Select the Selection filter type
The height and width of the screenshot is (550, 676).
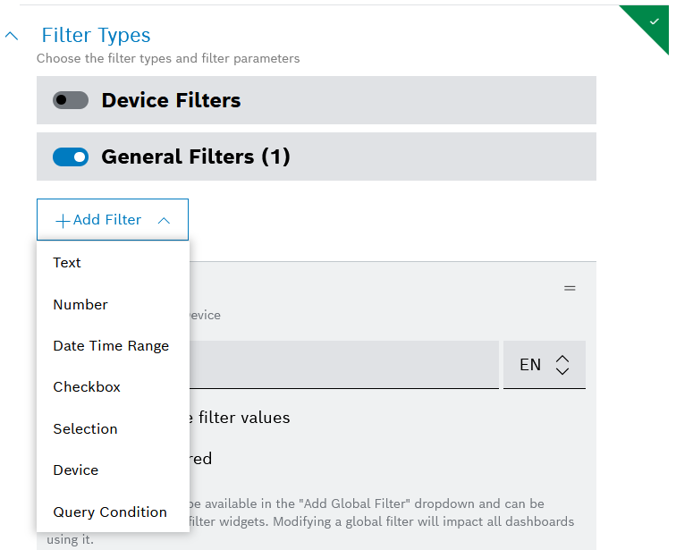click(x=85, y=429)
